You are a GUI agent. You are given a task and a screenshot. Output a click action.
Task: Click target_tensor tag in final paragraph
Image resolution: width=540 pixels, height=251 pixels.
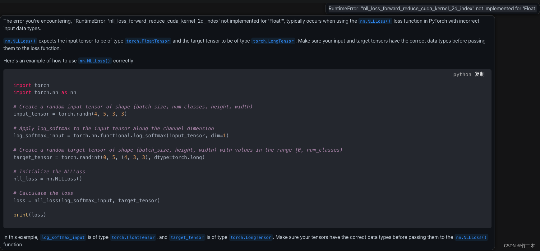click(187, 237)
